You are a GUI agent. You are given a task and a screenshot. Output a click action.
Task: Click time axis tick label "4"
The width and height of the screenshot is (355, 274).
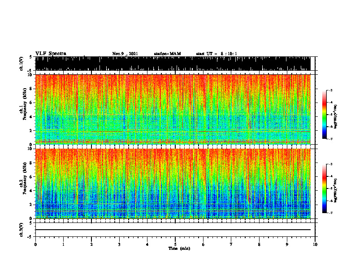147,244
